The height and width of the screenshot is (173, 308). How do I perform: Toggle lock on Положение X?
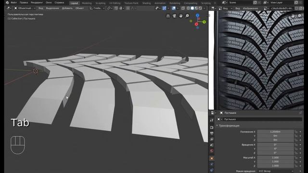point(296,132)
